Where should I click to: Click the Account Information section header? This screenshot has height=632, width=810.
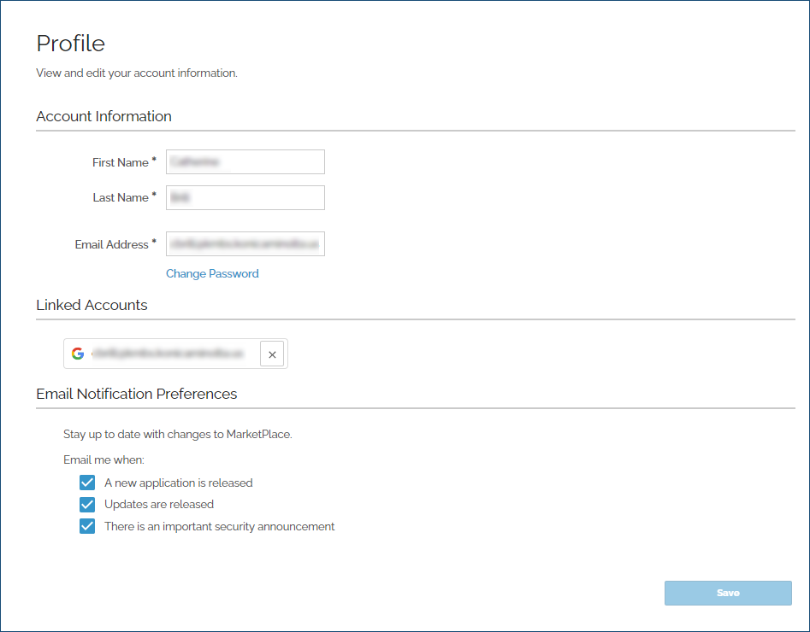[x=103, y=116]
